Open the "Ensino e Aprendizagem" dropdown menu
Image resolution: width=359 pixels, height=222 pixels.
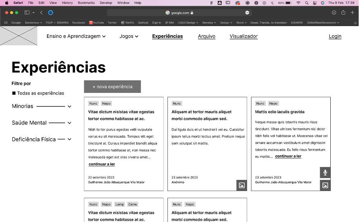pyautogui.click(x=76, y=36)
